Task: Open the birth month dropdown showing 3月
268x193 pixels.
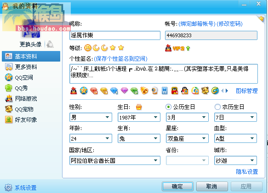Action: (187, 117)
